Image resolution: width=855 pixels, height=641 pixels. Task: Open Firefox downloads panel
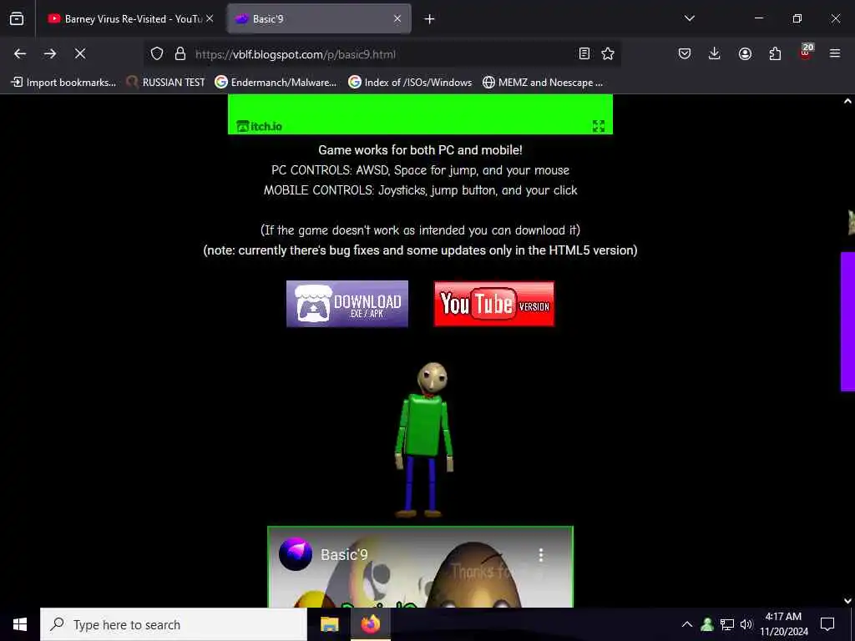point(715,53)
